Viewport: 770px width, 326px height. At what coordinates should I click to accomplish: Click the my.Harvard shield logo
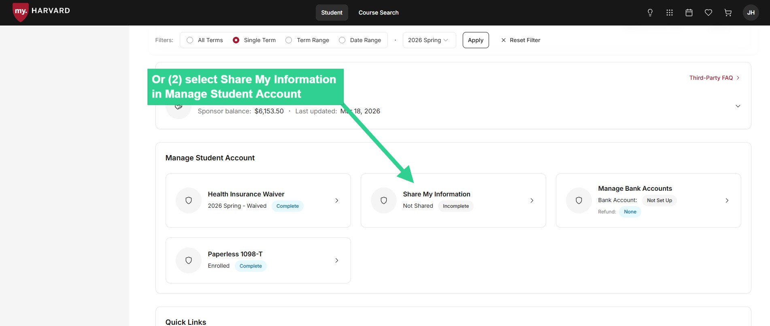pos(20,12)
